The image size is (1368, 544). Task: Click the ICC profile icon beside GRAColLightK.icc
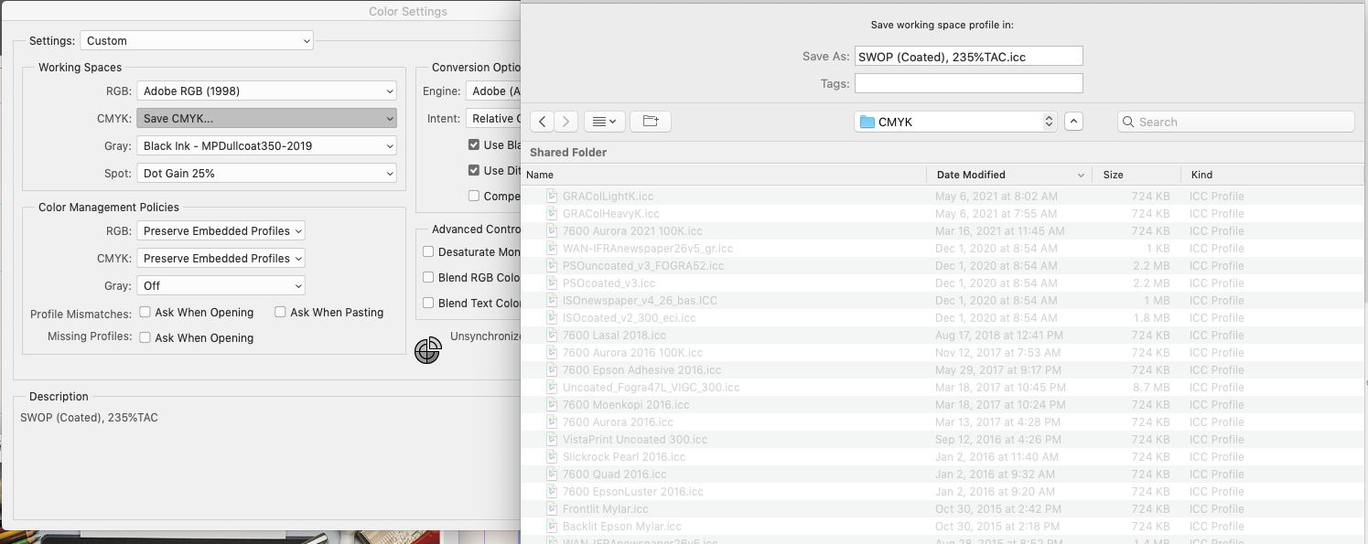coord(552,196)
